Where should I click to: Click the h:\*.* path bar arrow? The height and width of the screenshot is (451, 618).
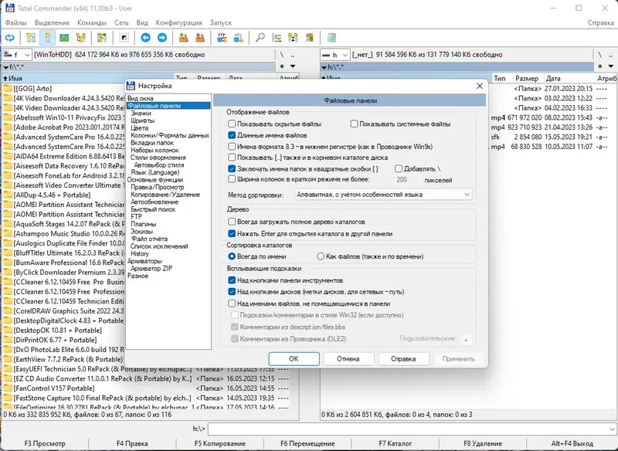point(324,67)
